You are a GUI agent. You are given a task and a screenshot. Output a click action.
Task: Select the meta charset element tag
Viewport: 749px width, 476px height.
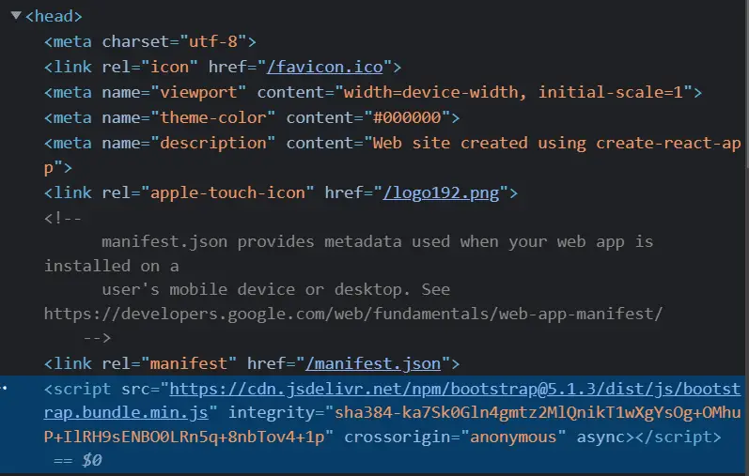point(72,41)
